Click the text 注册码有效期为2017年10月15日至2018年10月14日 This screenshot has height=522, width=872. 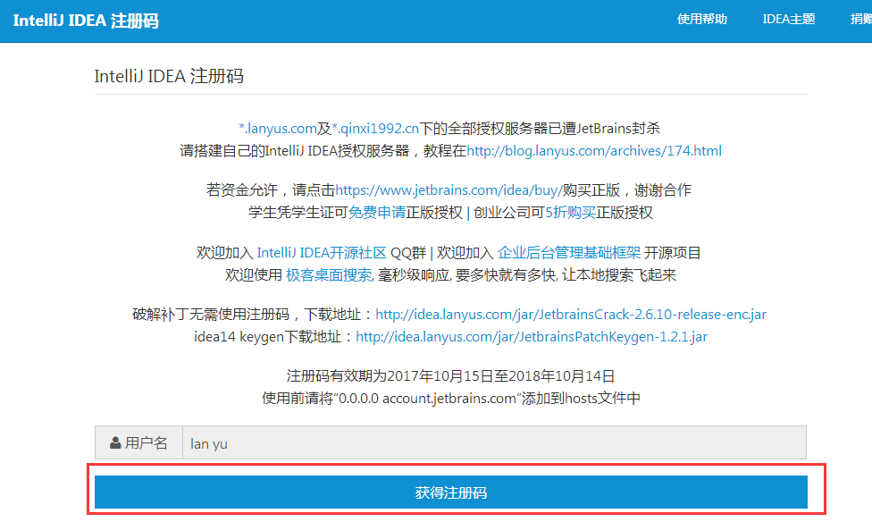(x=450, y=376)
